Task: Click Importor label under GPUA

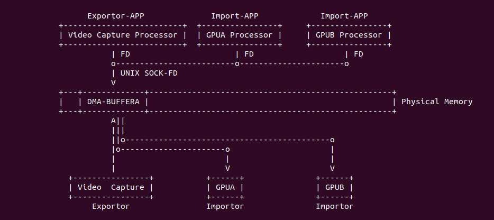Action: (225, 206)
